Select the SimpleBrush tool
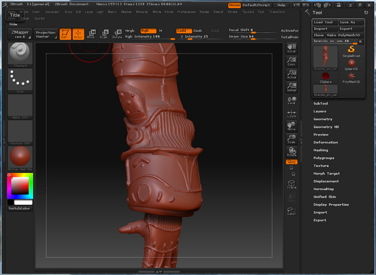Screen dimensions: 376x275 click(351, 51)
